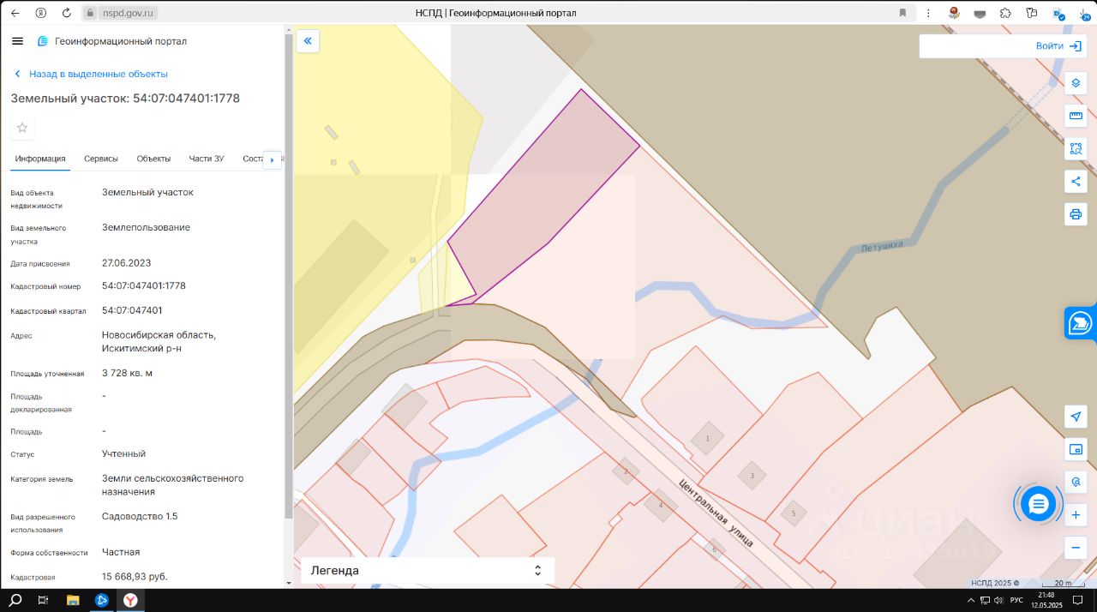Collapse the left information sidebar
The height and width of the screenshot is (612, 1097).
click(308, 41)
